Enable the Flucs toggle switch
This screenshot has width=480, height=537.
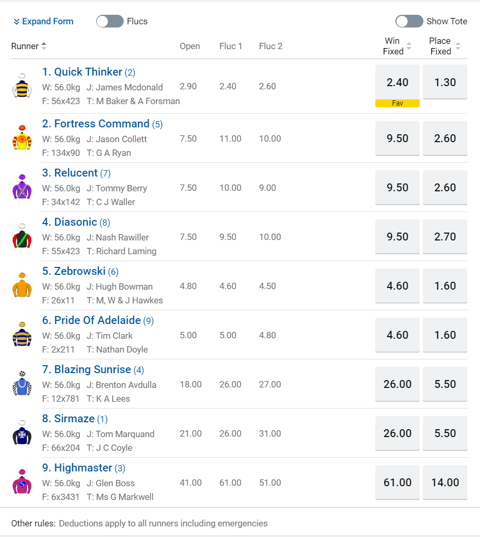(109, 21)
